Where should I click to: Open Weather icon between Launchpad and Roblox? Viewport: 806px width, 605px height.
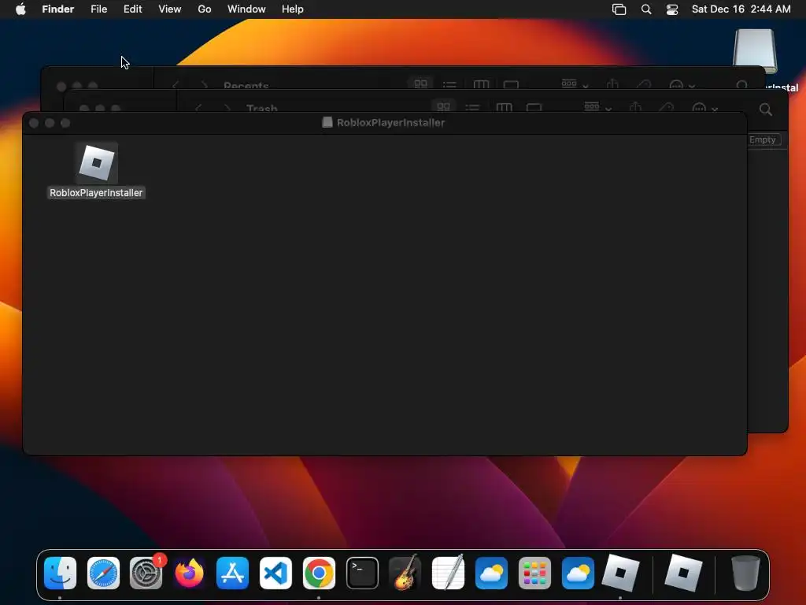(578, 573)
